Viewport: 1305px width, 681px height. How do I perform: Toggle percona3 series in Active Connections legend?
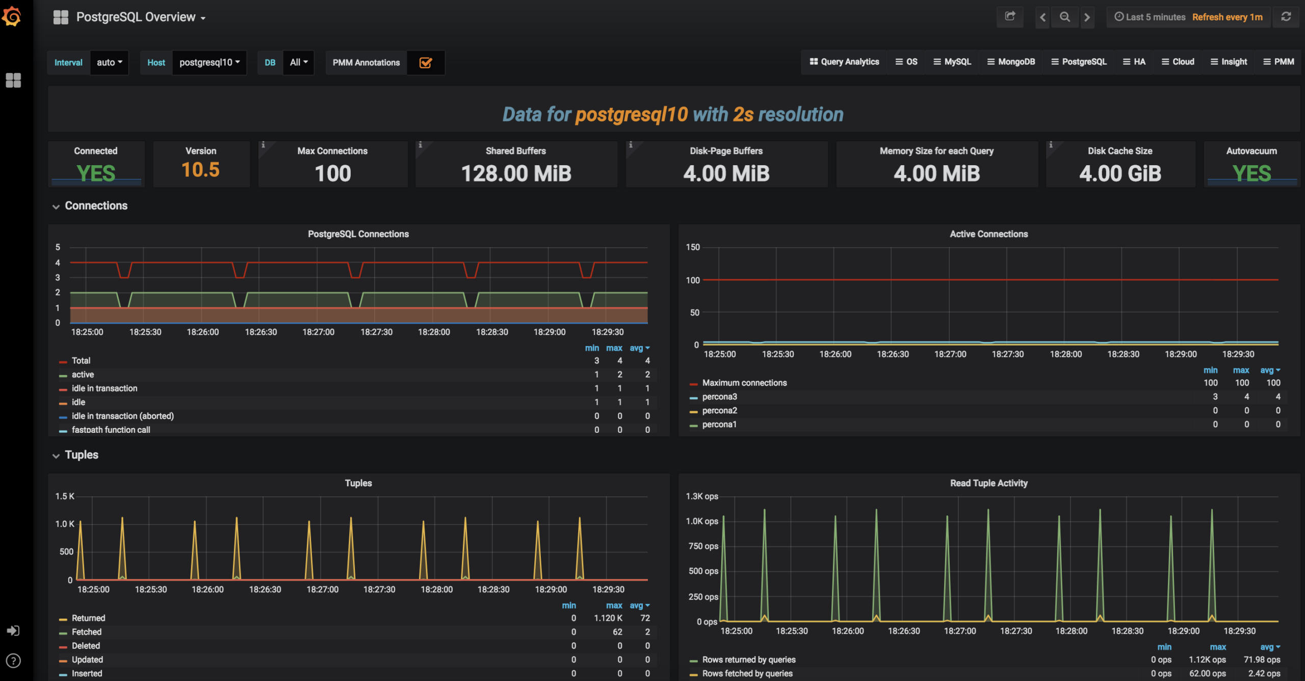[x=719, y=397]
